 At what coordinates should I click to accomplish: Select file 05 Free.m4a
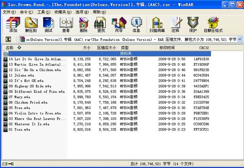coord(107,108)
